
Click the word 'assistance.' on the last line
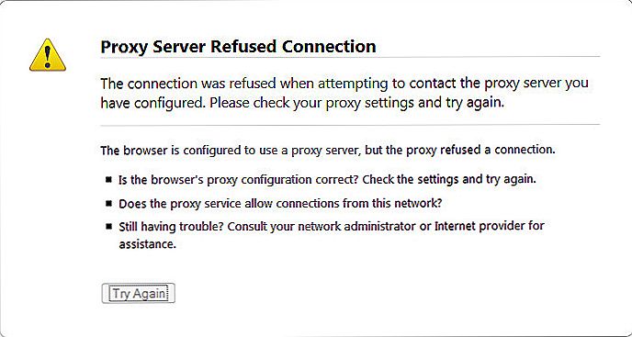(148, 244)
